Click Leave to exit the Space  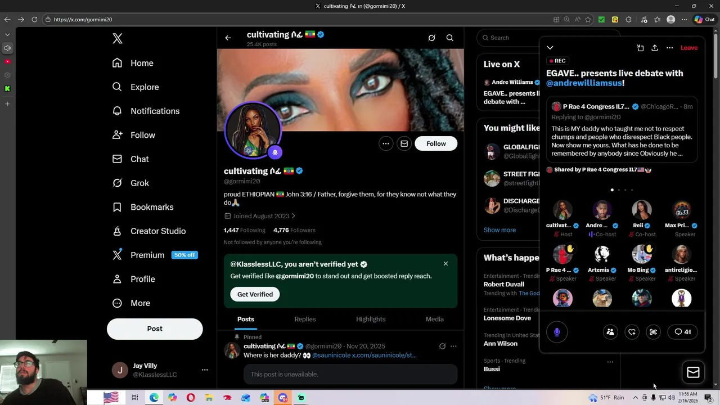click(689, 48)
